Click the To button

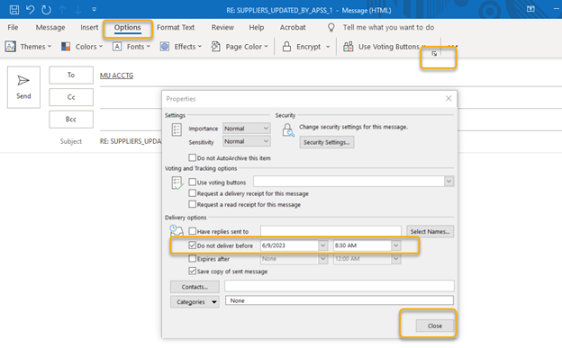(71, 75)
